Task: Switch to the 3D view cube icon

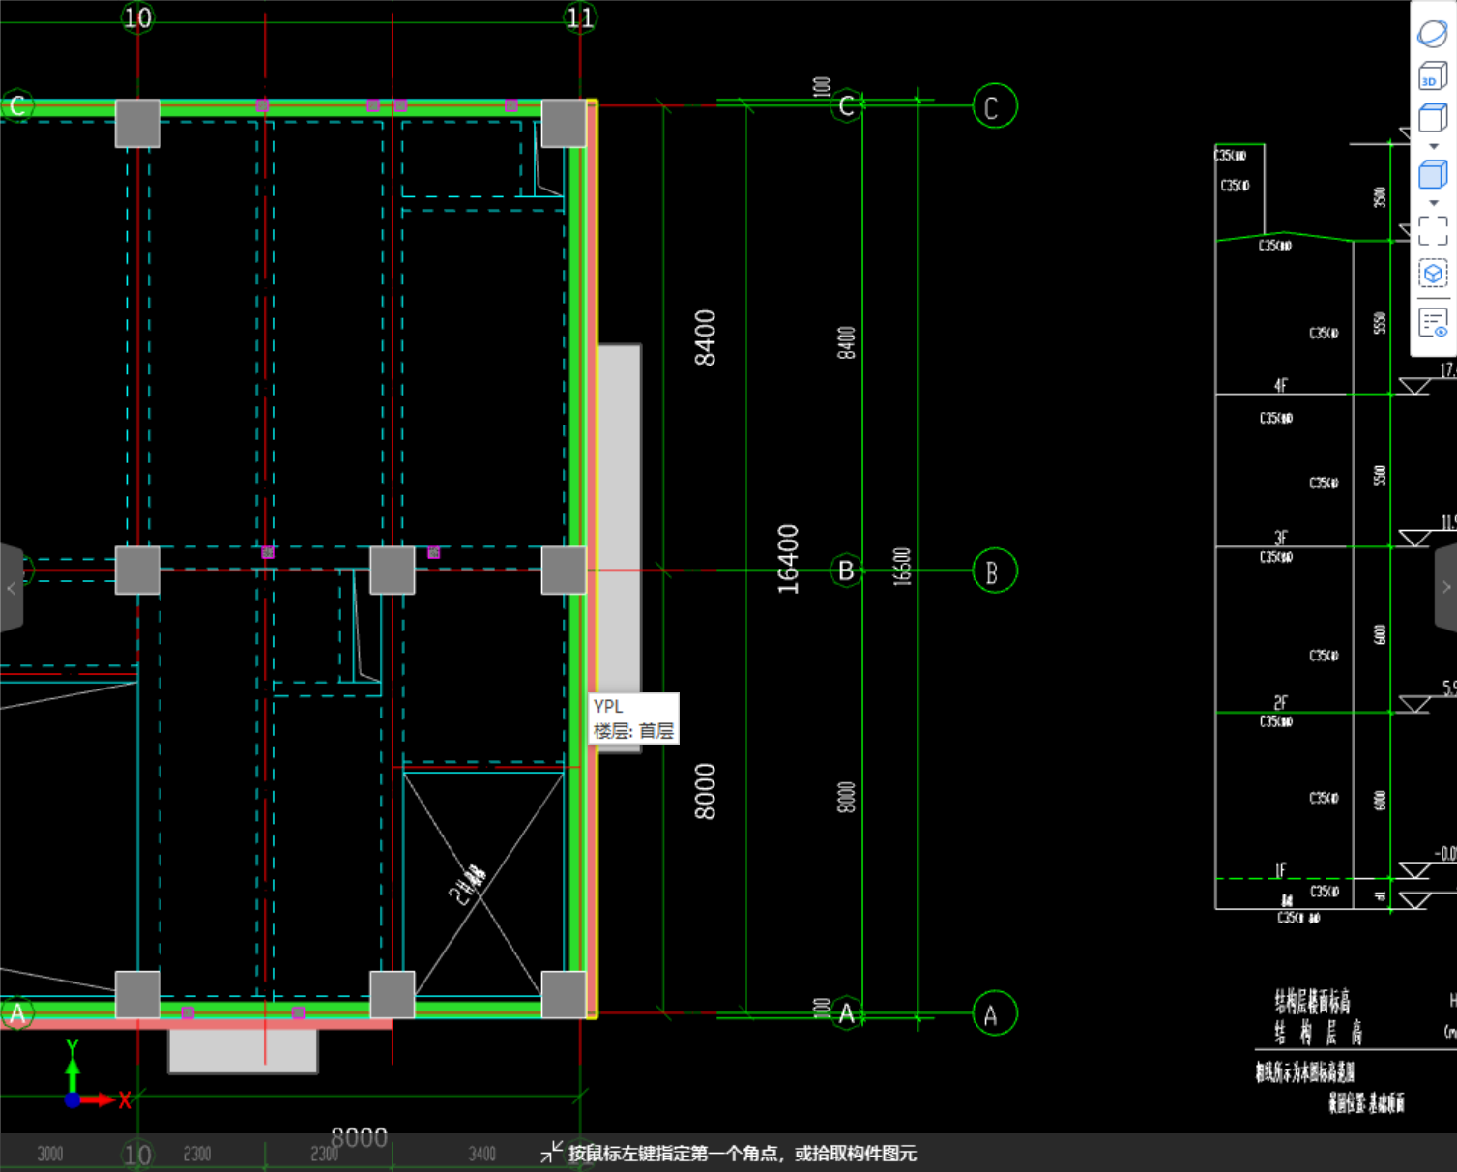Action: [x=1432, y=76]
